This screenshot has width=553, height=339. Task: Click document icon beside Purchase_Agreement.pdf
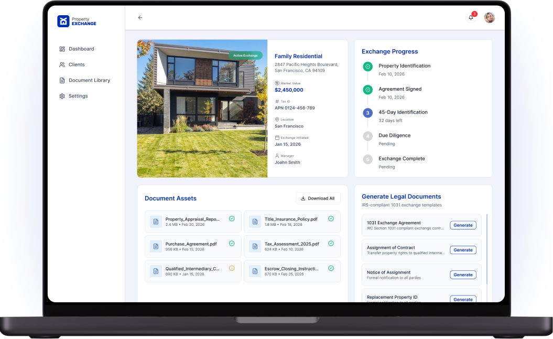(x=156, y=246)
